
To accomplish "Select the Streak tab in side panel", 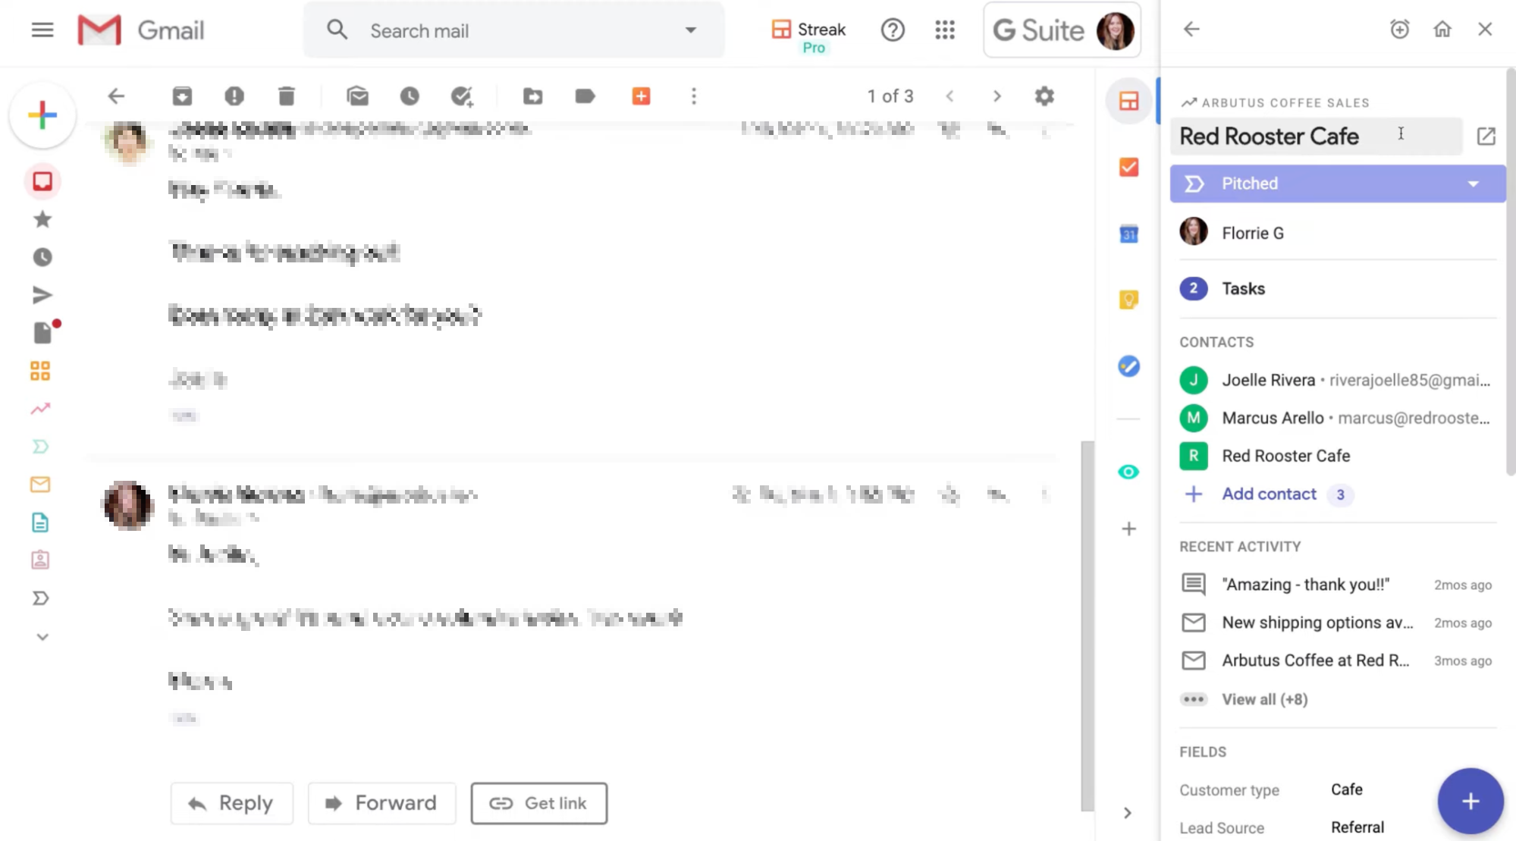I will 1128,100.
